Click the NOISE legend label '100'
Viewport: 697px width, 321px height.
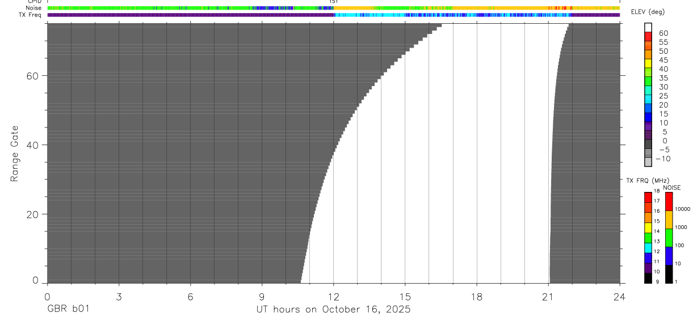[680, 245]
